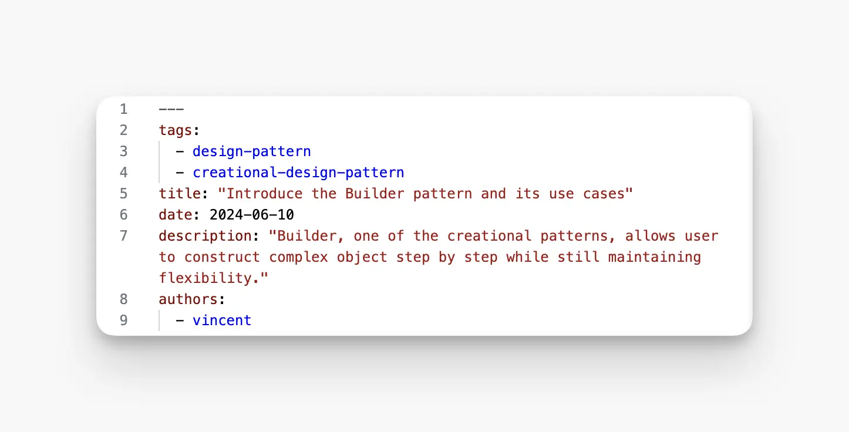Click line number 8 in the gutter
Screen dimensions: 849x432
coord(123,299)
